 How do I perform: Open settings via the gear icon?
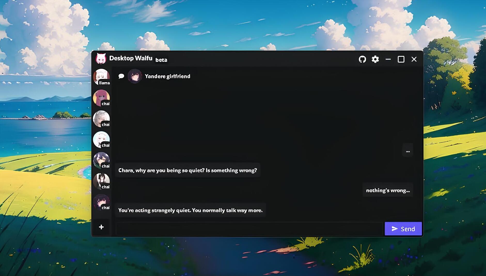375,59
